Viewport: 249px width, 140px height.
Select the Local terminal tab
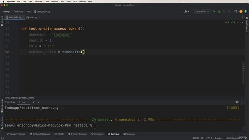pos(22,102)
